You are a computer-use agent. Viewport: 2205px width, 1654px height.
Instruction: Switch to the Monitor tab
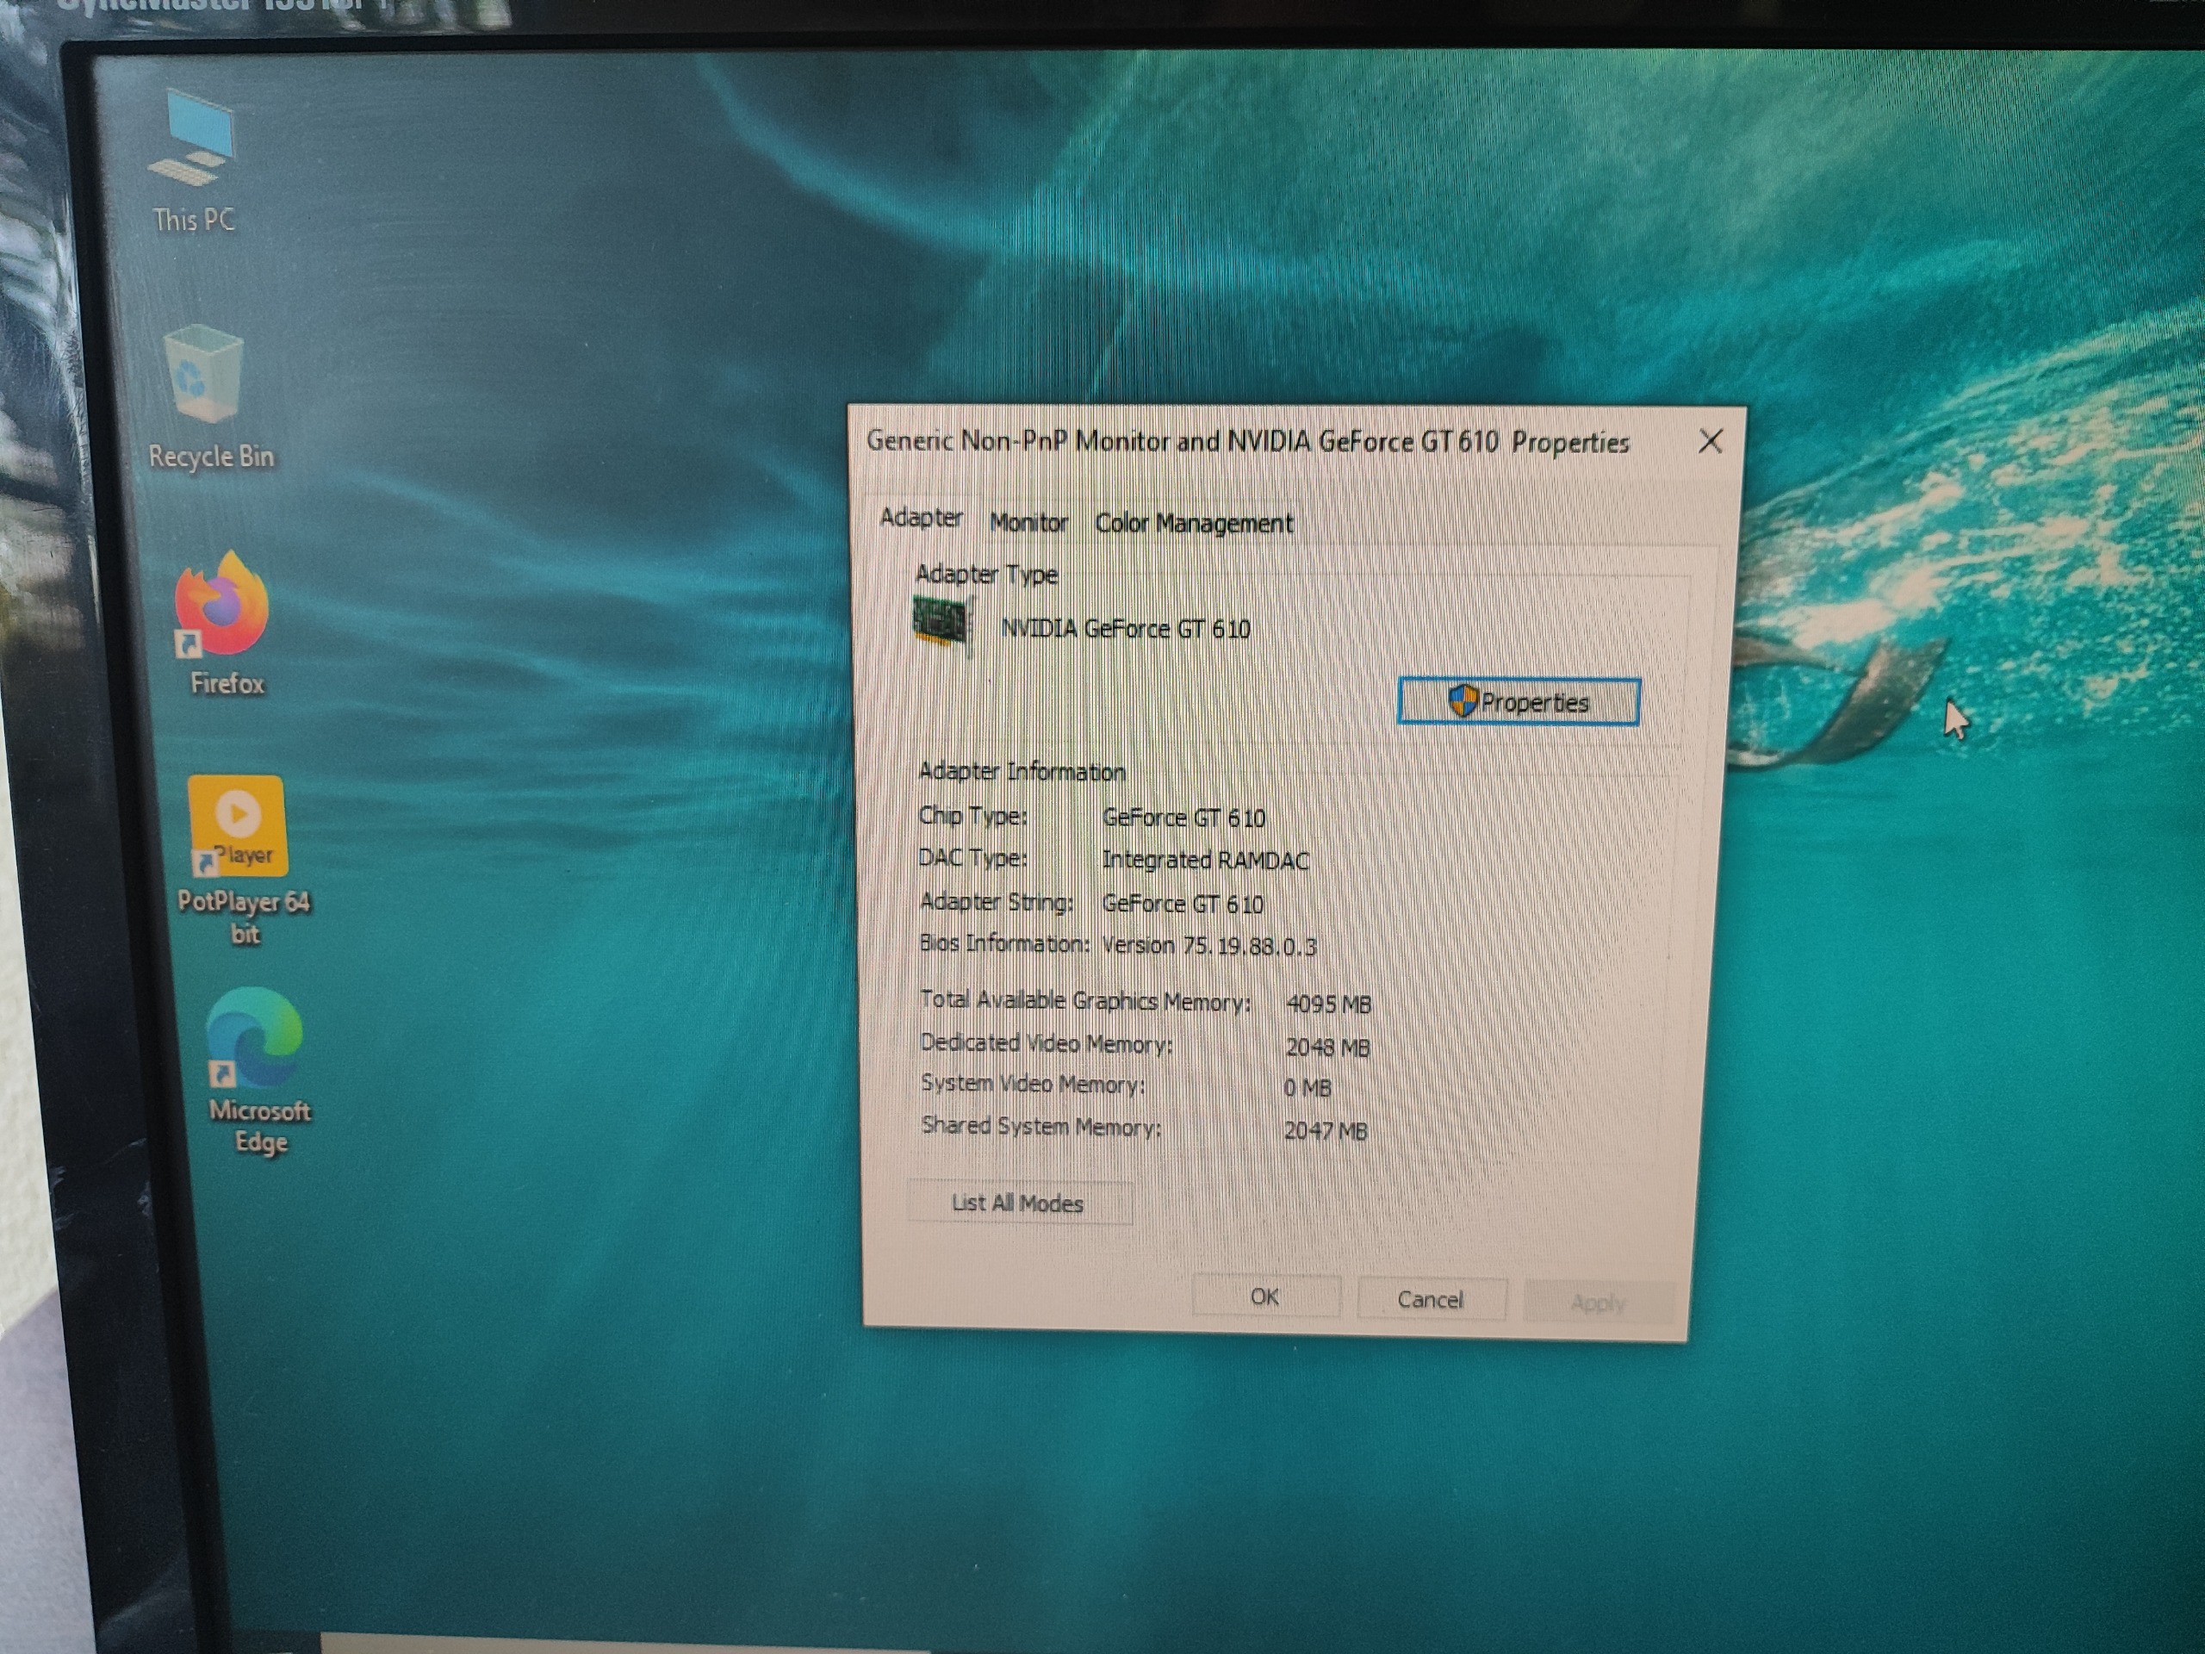pos(1028,522)
